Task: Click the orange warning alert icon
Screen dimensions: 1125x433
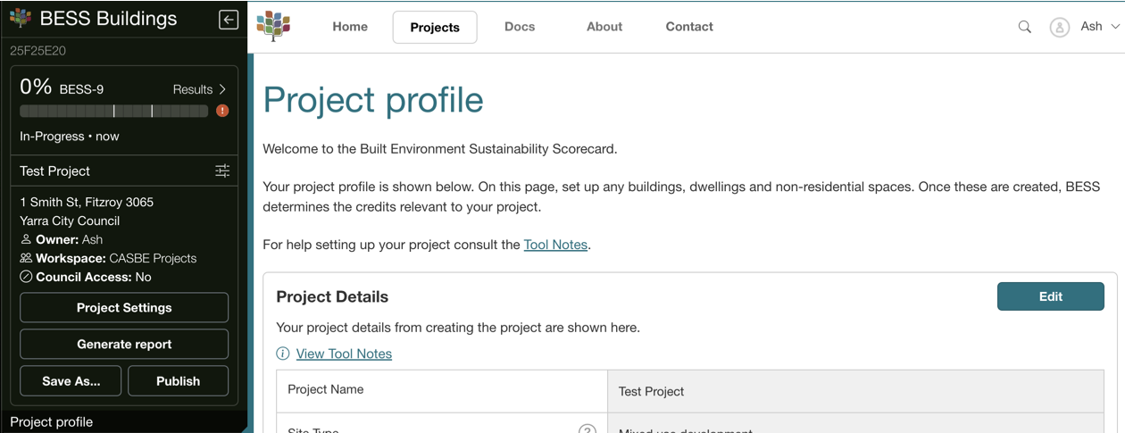Action: [x=222, y=111]
